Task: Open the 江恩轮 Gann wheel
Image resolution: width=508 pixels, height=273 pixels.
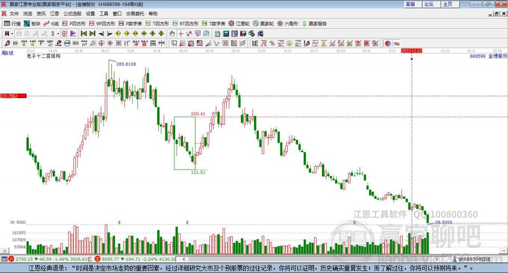Action: click(x=239, y=24)
